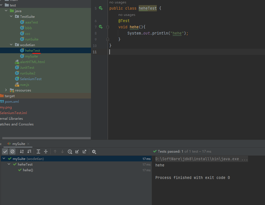Toggle Show Ignored tests filter

[x=12, y=151]
